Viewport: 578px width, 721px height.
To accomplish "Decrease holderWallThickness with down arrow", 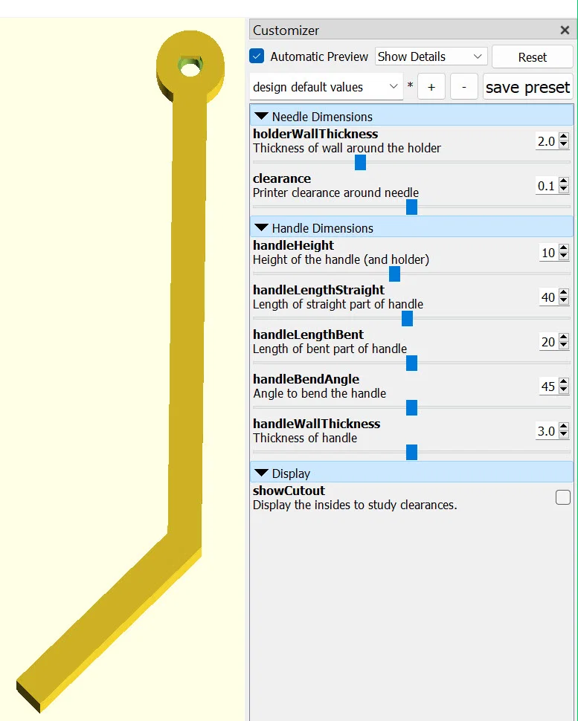I will tap(564, 145).
